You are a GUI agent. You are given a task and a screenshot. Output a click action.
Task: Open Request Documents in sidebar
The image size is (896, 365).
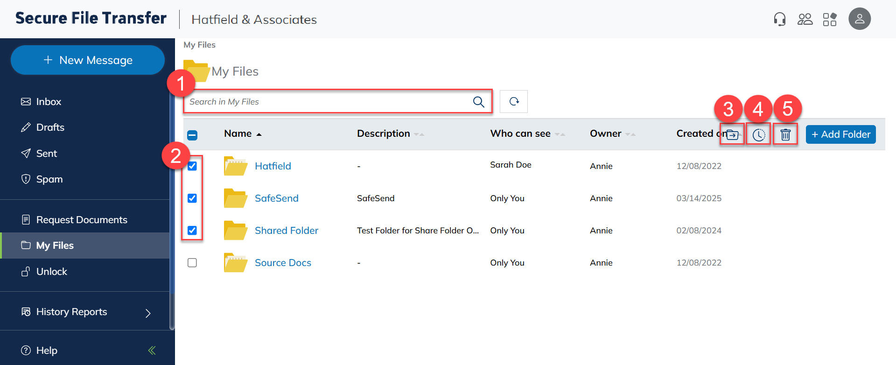pos(82,220)
